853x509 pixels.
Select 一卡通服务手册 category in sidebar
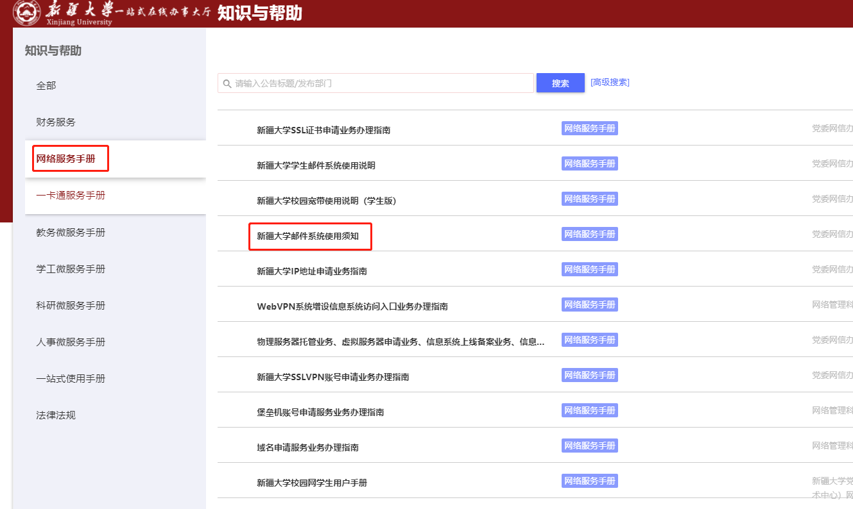[x=71, y=196]
